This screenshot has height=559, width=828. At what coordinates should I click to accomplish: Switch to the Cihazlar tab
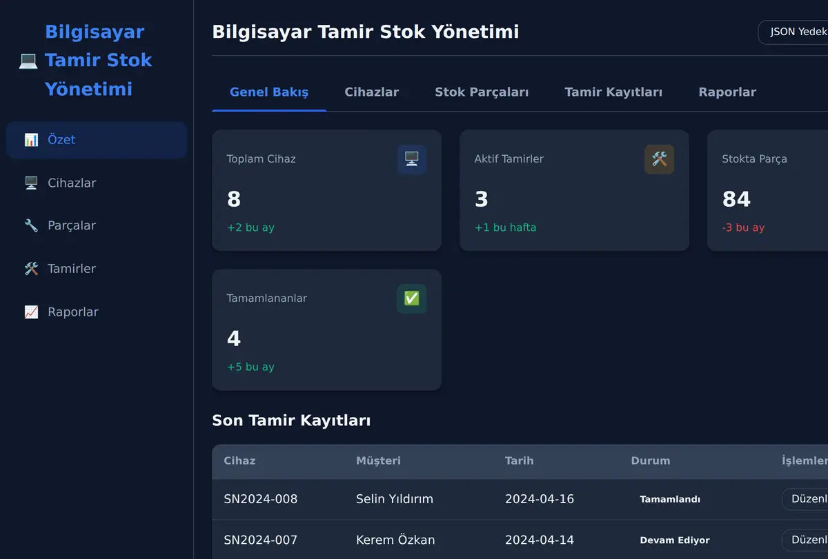tap(372, 92)
